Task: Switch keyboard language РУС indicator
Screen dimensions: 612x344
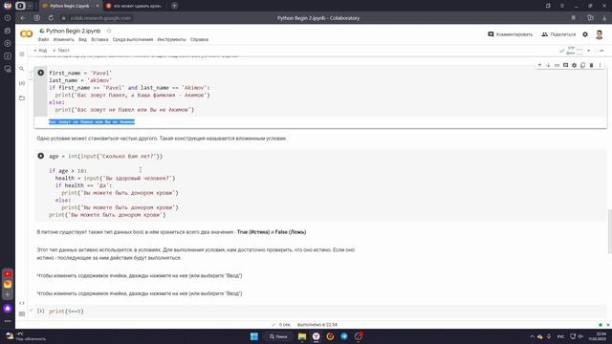Action: [x=560, y=336]
